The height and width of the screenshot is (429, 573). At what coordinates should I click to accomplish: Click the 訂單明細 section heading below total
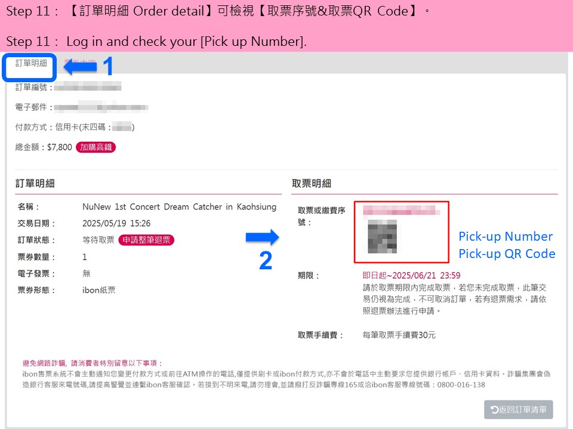tap(35, 184)
